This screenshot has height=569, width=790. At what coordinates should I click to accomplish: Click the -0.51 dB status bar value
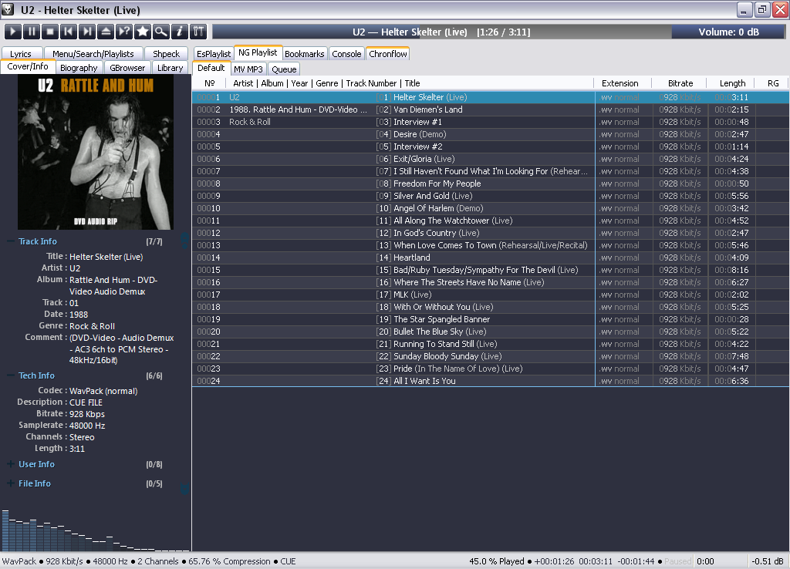[768, 561]
